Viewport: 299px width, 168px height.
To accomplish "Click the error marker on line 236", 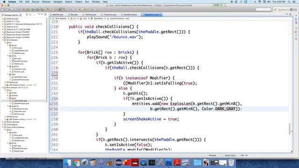I will point(50,109).
